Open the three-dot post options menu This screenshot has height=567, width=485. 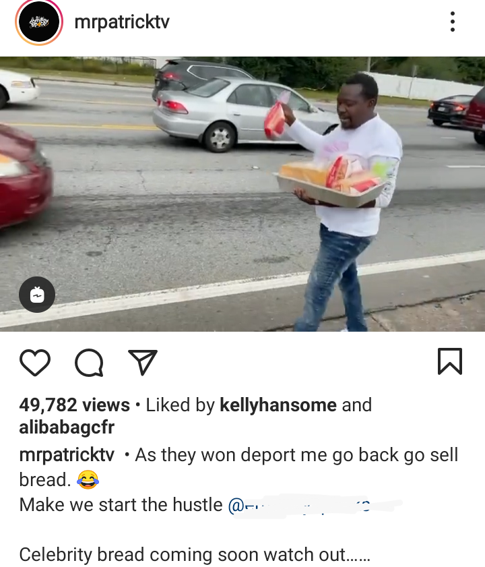453,22
